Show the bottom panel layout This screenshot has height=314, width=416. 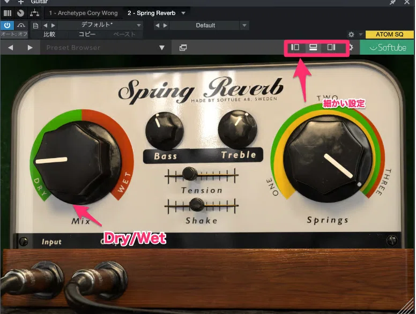(313, 47)
